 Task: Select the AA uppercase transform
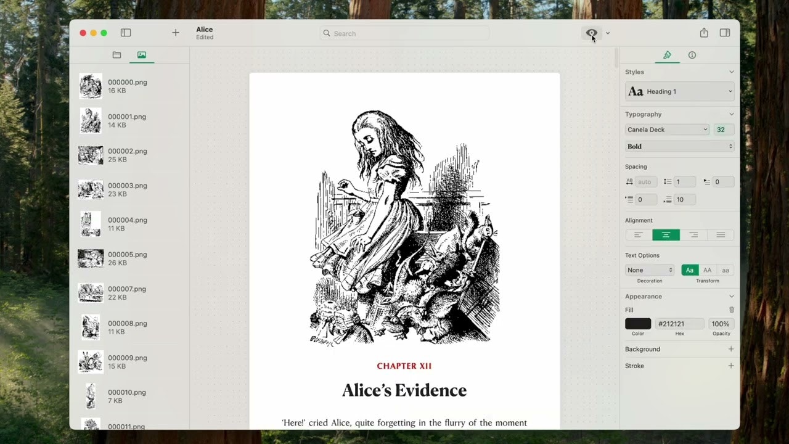[708, 270]
